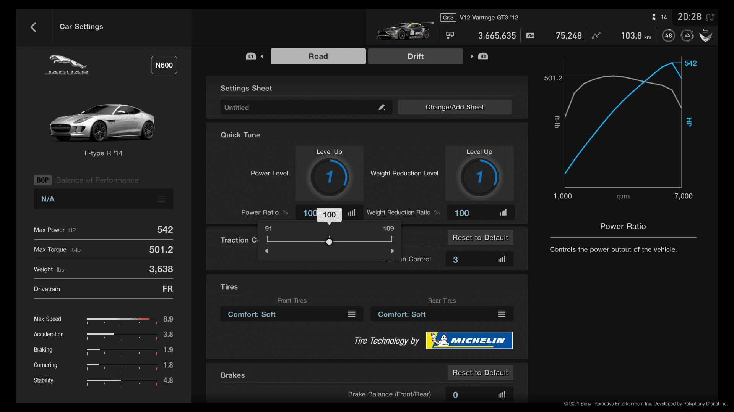Open the Front Tires list menu icon
Viewport: 734px width, 412px height.
click(352, 314)
